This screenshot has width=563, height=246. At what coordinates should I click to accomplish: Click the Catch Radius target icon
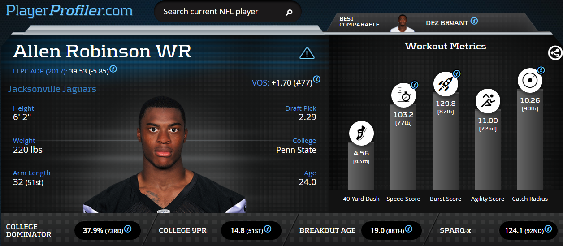coord(530,80)
